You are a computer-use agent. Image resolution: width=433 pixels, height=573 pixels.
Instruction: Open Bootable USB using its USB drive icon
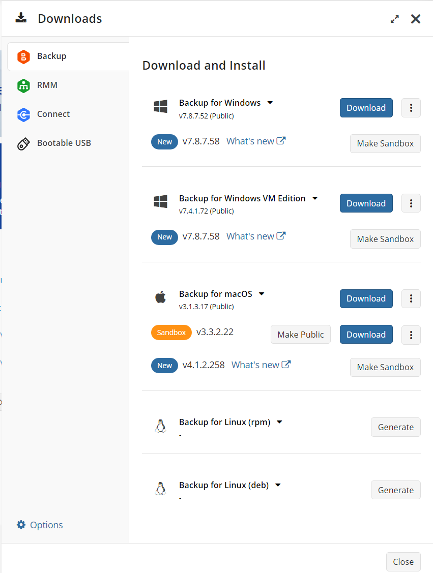coord(24,143)
